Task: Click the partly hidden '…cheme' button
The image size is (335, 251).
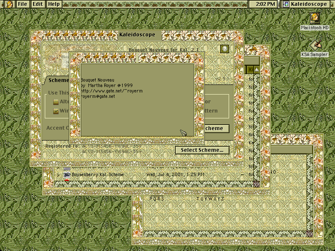Action: (216, 128)
